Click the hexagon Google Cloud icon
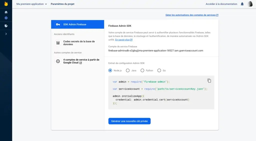256x141 pixels. coord(58,61)
